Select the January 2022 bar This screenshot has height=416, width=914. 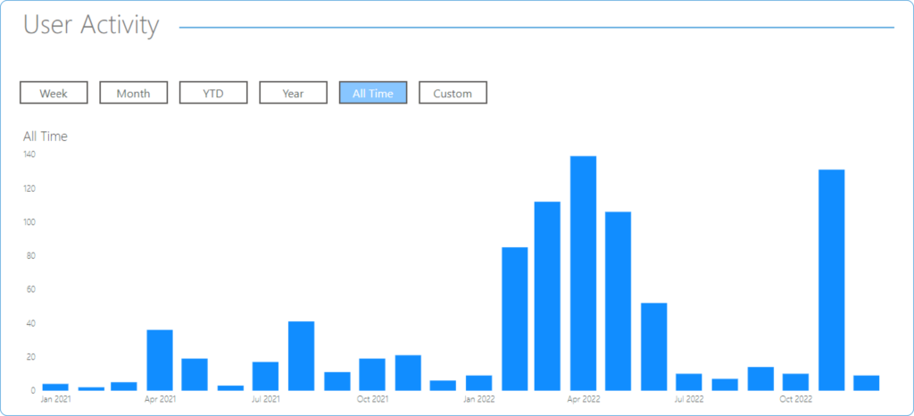[x=479, y=383]
